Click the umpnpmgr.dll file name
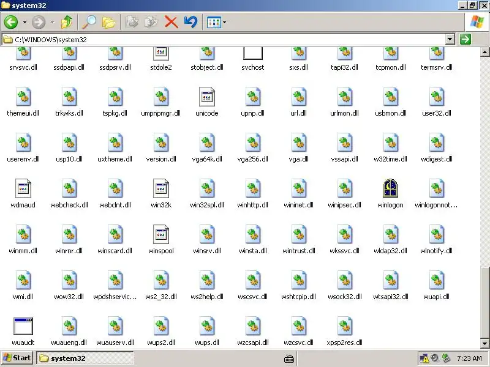490x367 pixels. tap(161, 113)
